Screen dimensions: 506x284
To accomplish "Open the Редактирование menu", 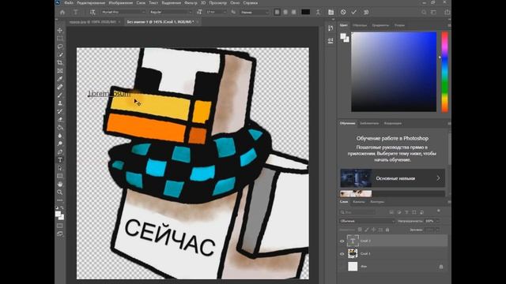I will pos(91,3).
